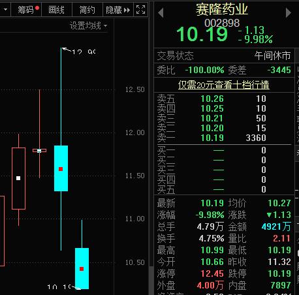Image resolution: width=299 pixels, height=295 pixels.
Task: Hide the side panel with 隐藏
Action: tap(118, 10)
